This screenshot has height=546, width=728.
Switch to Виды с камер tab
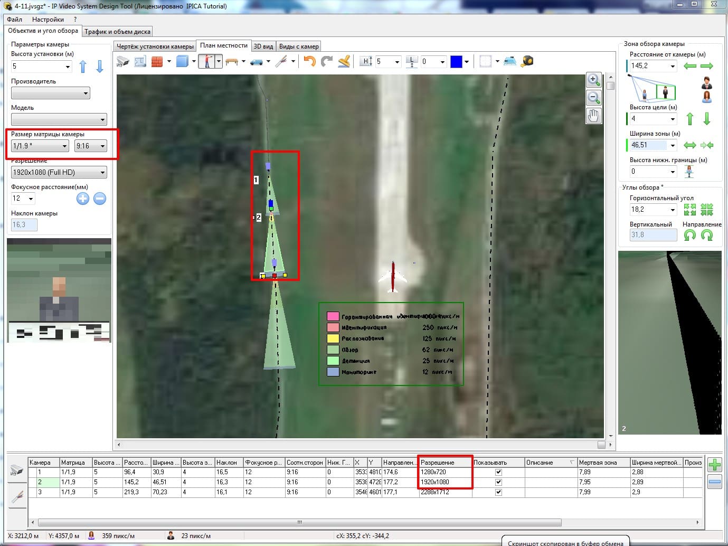click(x=299, y=46)
